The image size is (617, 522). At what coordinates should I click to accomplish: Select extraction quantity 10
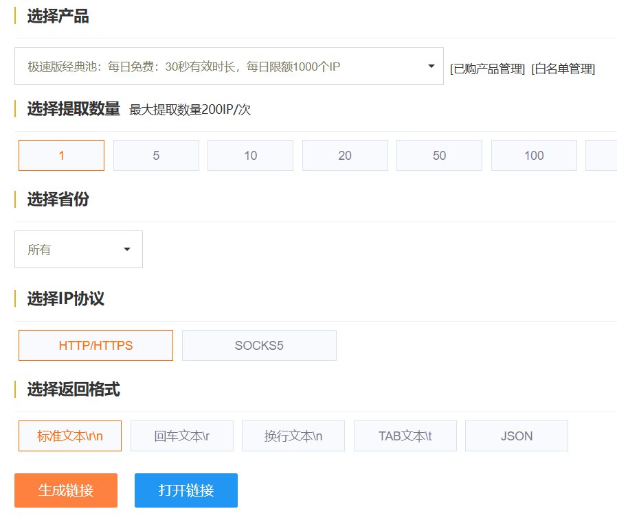point(250,156)
